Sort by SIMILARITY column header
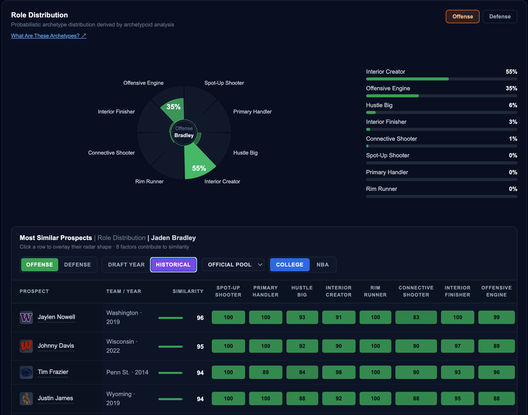Viewport: 528px width, 415px height. point(188,291)
